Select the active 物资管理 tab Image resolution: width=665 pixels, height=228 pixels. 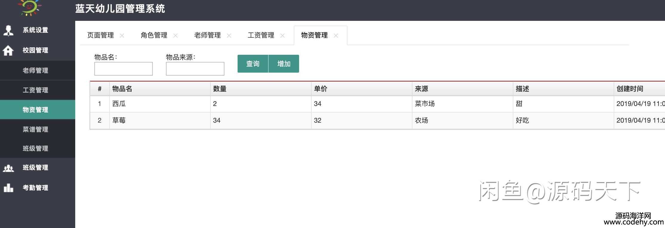click(314, 35)
